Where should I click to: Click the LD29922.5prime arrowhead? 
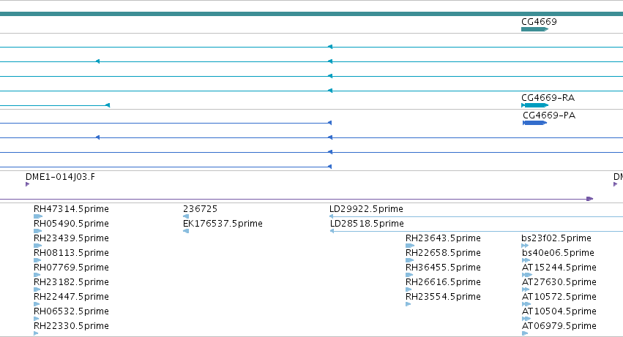pos(331,216)
